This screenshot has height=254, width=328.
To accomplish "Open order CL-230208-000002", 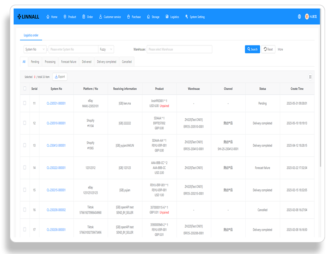I will [56, 210].
